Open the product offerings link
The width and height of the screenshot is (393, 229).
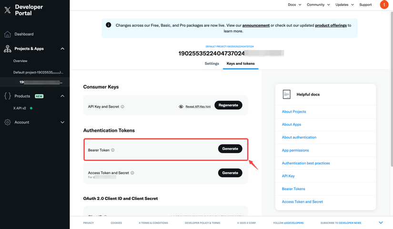point(331,25)
